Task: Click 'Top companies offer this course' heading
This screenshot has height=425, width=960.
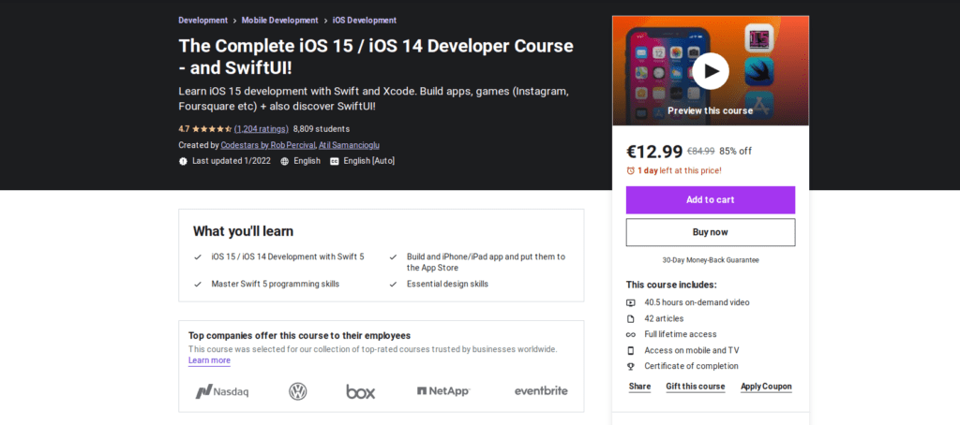Action: click(299, 336)
